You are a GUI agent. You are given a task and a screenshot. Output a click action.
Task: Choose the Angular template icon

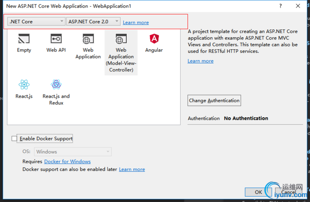(x=154, y=39)
